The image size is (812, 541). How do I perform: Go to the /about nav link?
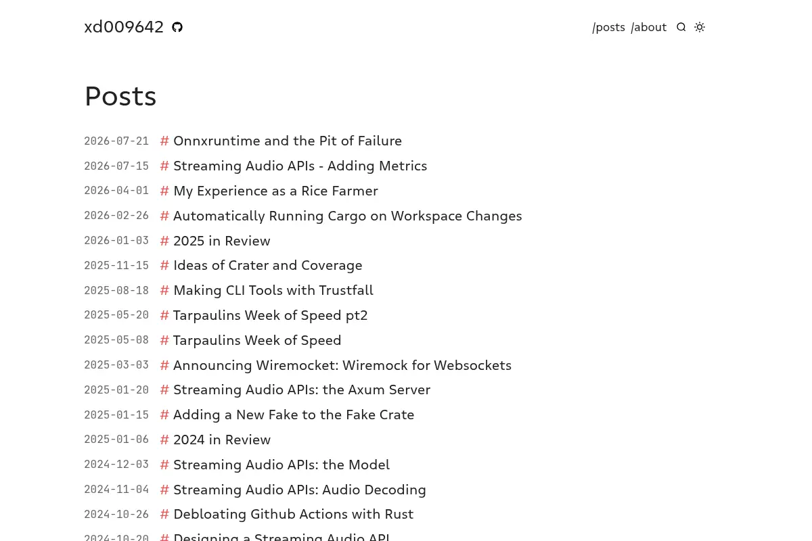point(649,28)
